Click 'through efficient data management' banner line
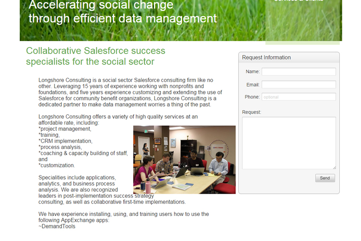The image size is (361, 241). tap(123, 18)
